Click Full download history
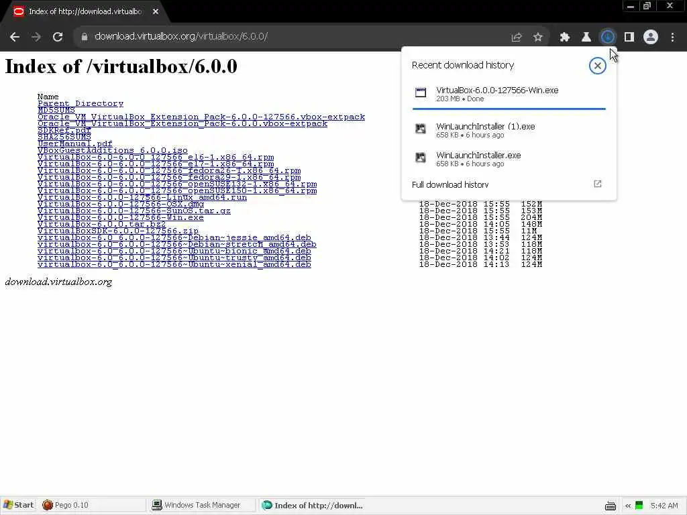 pos(450,185)
